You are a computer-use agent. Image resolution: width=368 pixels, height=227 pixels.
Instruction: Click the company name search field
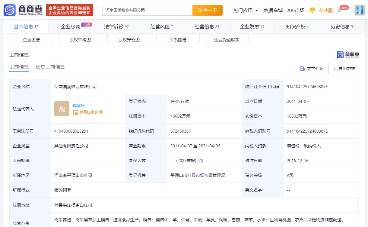[x=148, y=10]
